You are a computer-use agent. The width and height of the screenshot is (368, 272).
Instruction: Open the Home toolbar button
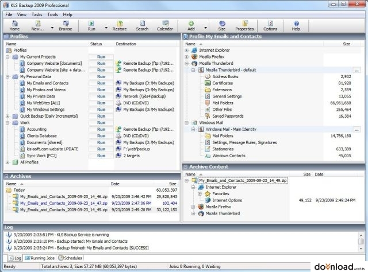pyautogui.click(x=14, y=26)
